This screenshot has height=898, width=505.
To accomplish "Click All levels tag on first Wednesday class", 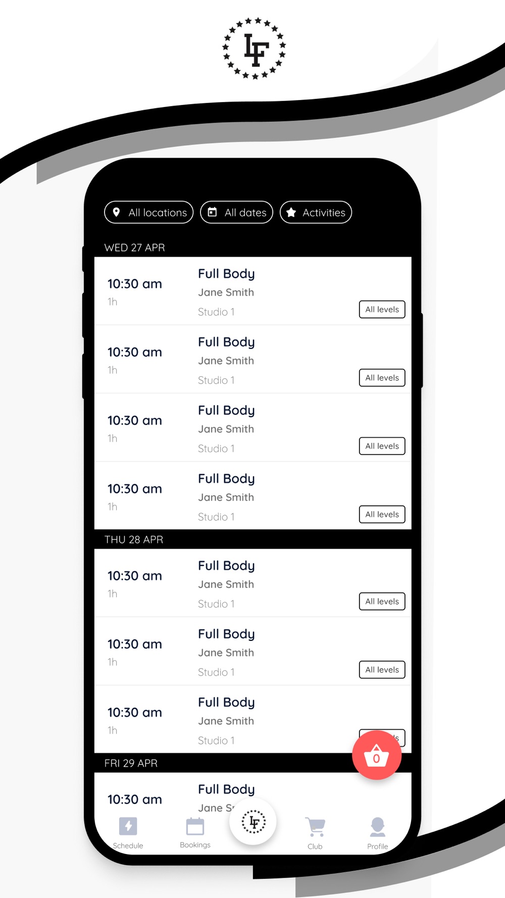I will (x=382, y=309).
